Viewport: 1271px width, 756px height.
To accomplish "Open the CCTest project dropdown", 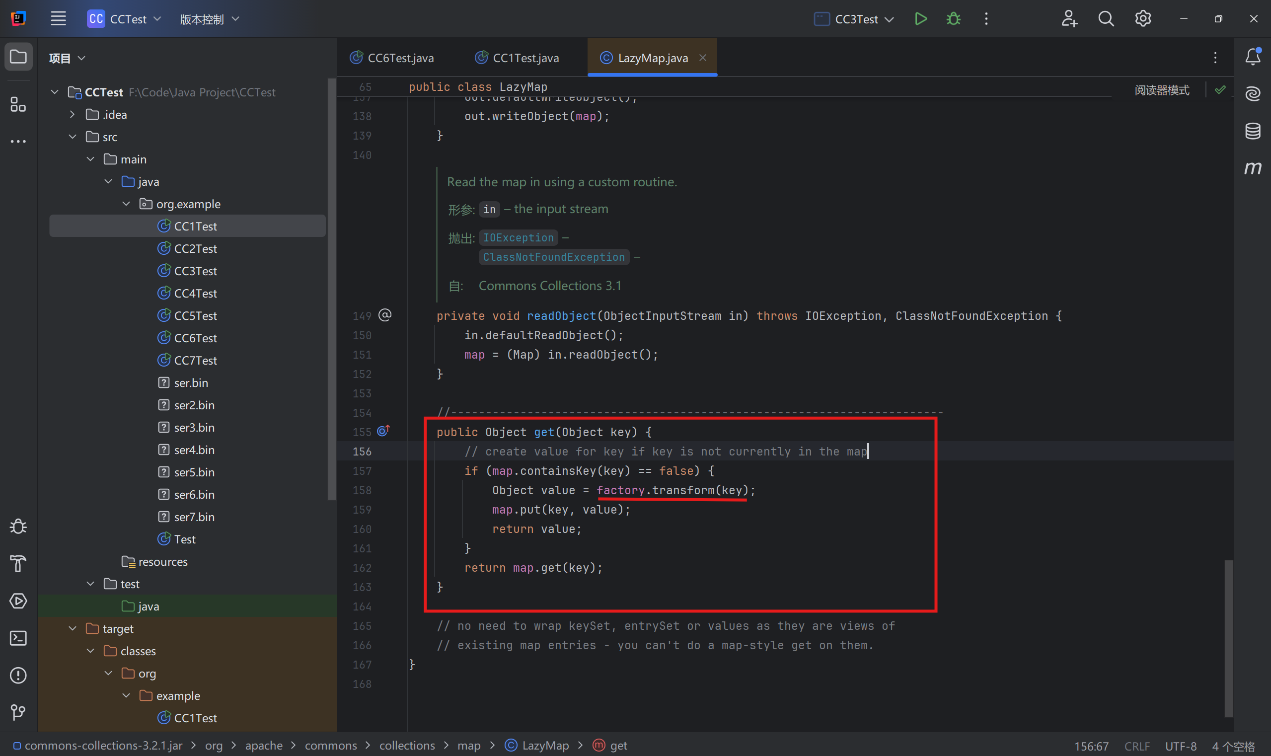I will click(124, 19).
